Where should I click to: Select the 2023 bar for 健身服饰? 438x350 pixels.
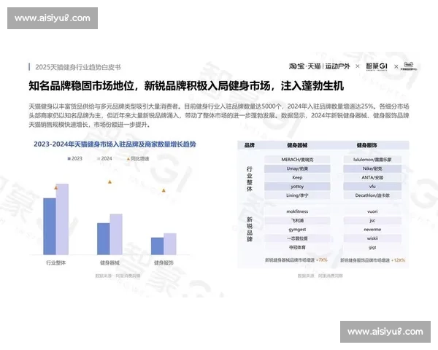pyautogui.click(x=157, y=246)
